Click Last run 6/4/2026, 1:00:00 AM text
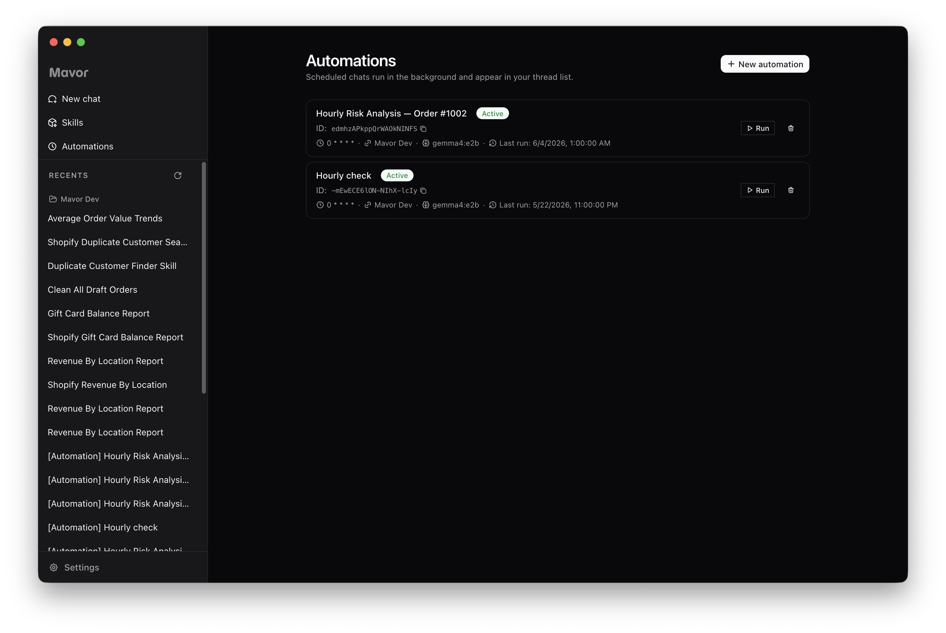This screenshot has height=633, width=946. [554, 143]
